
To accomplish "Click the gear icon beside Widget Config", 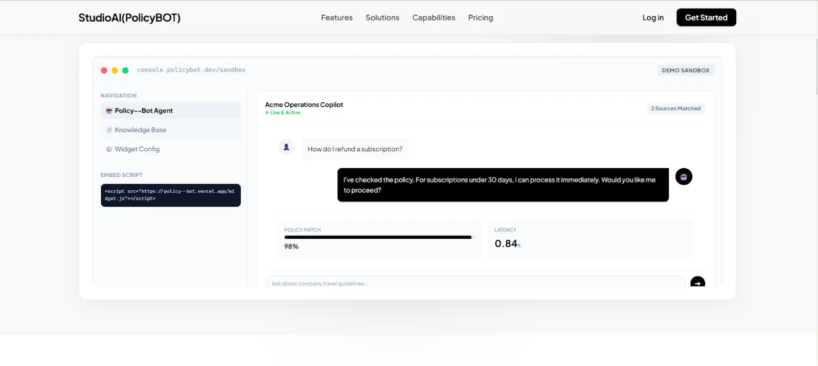I will pos(109,149).
